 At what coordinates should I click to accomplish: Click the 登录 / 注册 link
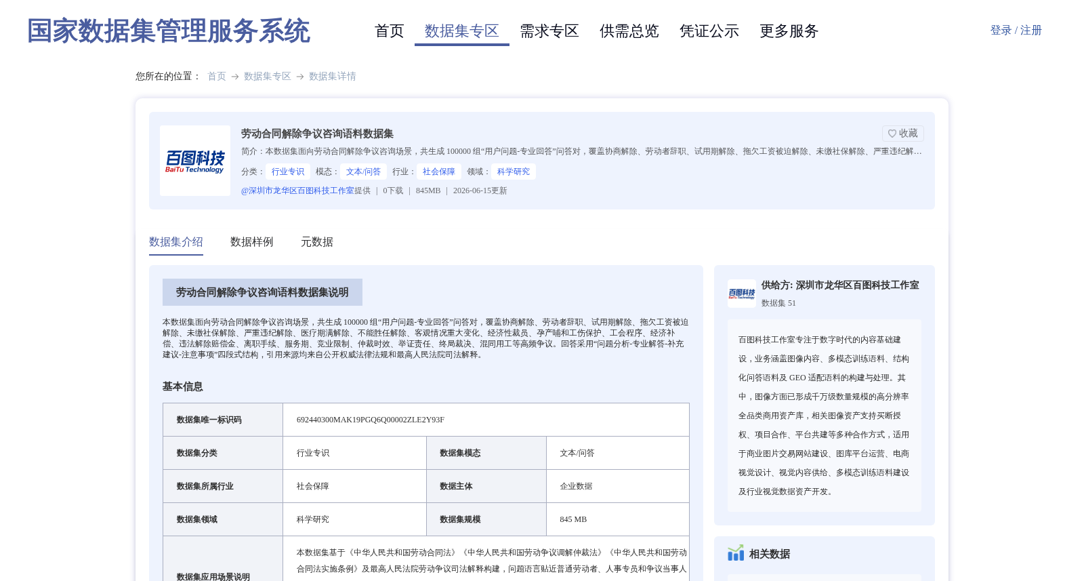coord(1016,31)
